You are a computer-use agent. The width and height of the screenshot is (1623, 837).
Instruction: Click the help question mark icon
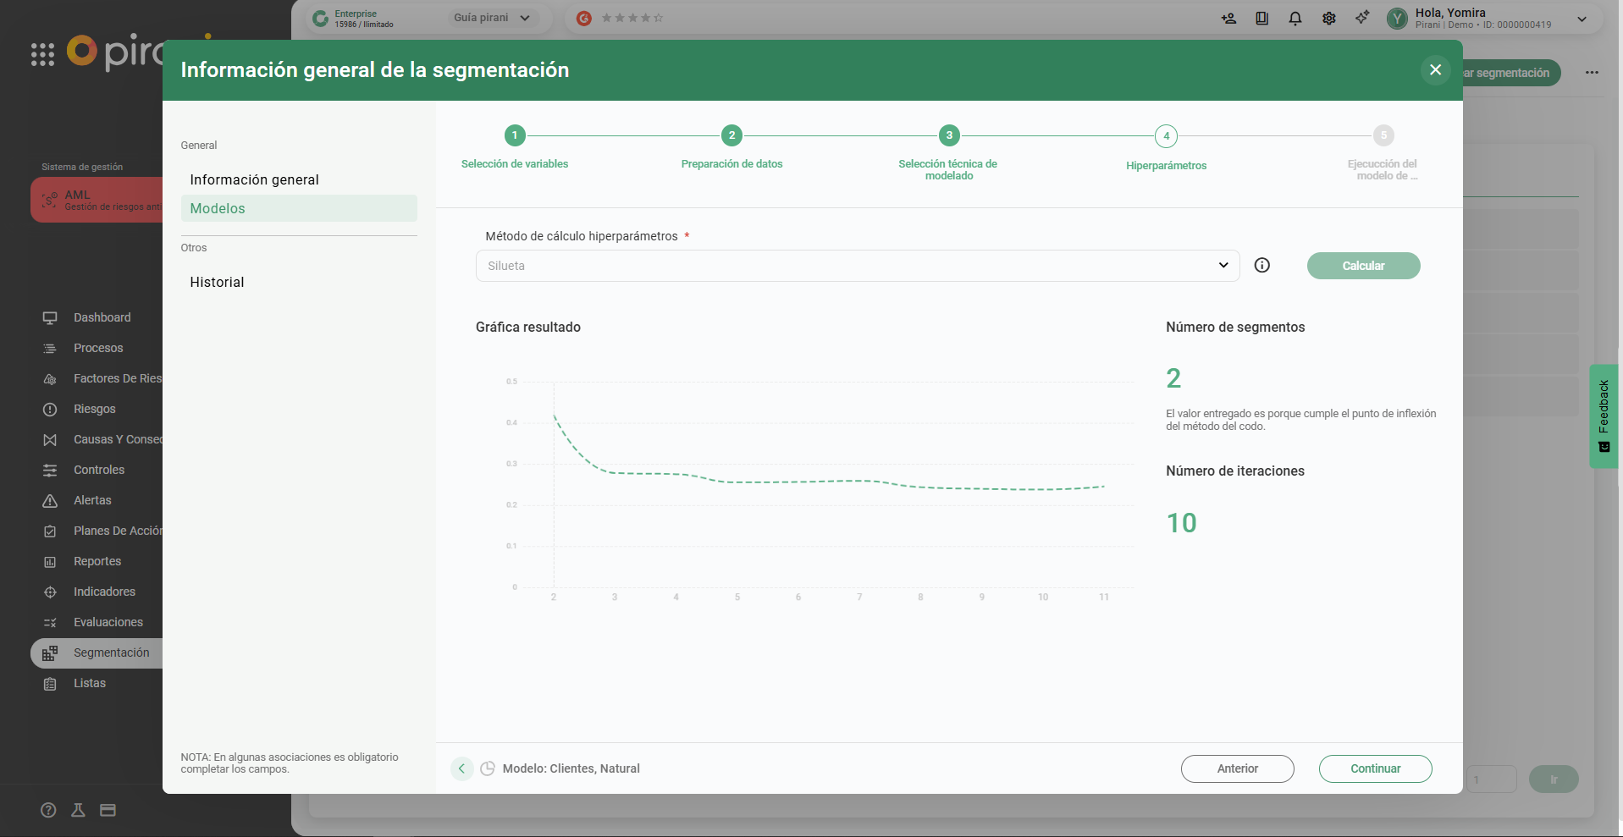49,810
